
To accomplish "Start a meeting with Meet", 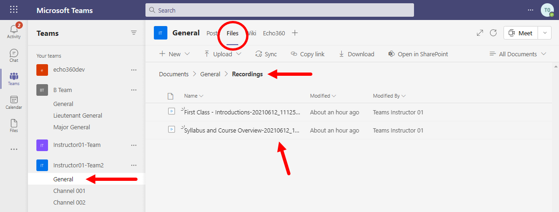I will (x=521, y=33).
